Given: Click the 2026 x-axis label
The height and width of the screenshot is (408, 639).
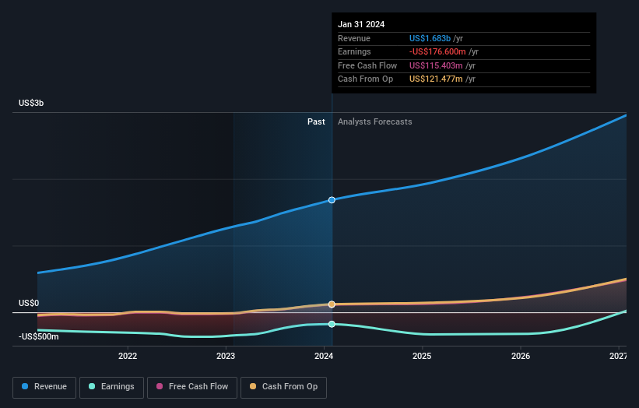Looking at the screenshot, I should coord(521,357).
